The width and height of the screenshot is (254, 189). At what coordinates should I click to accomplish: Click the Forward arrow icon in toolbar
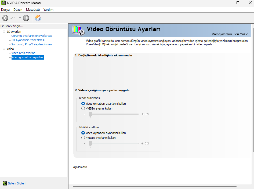click(x=26, y=18)
